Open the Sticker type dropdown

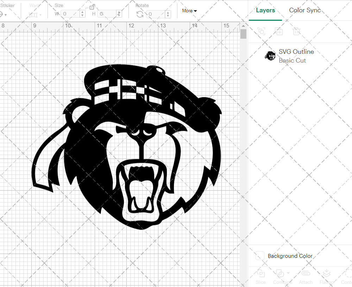pyautogui.click(x=4, y=14)
